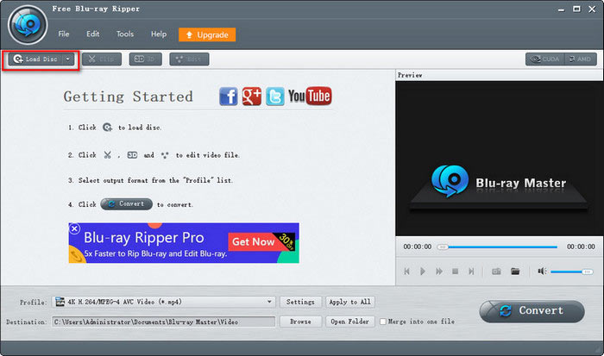Click the Clip scissors toolbar button

[102, 59]
